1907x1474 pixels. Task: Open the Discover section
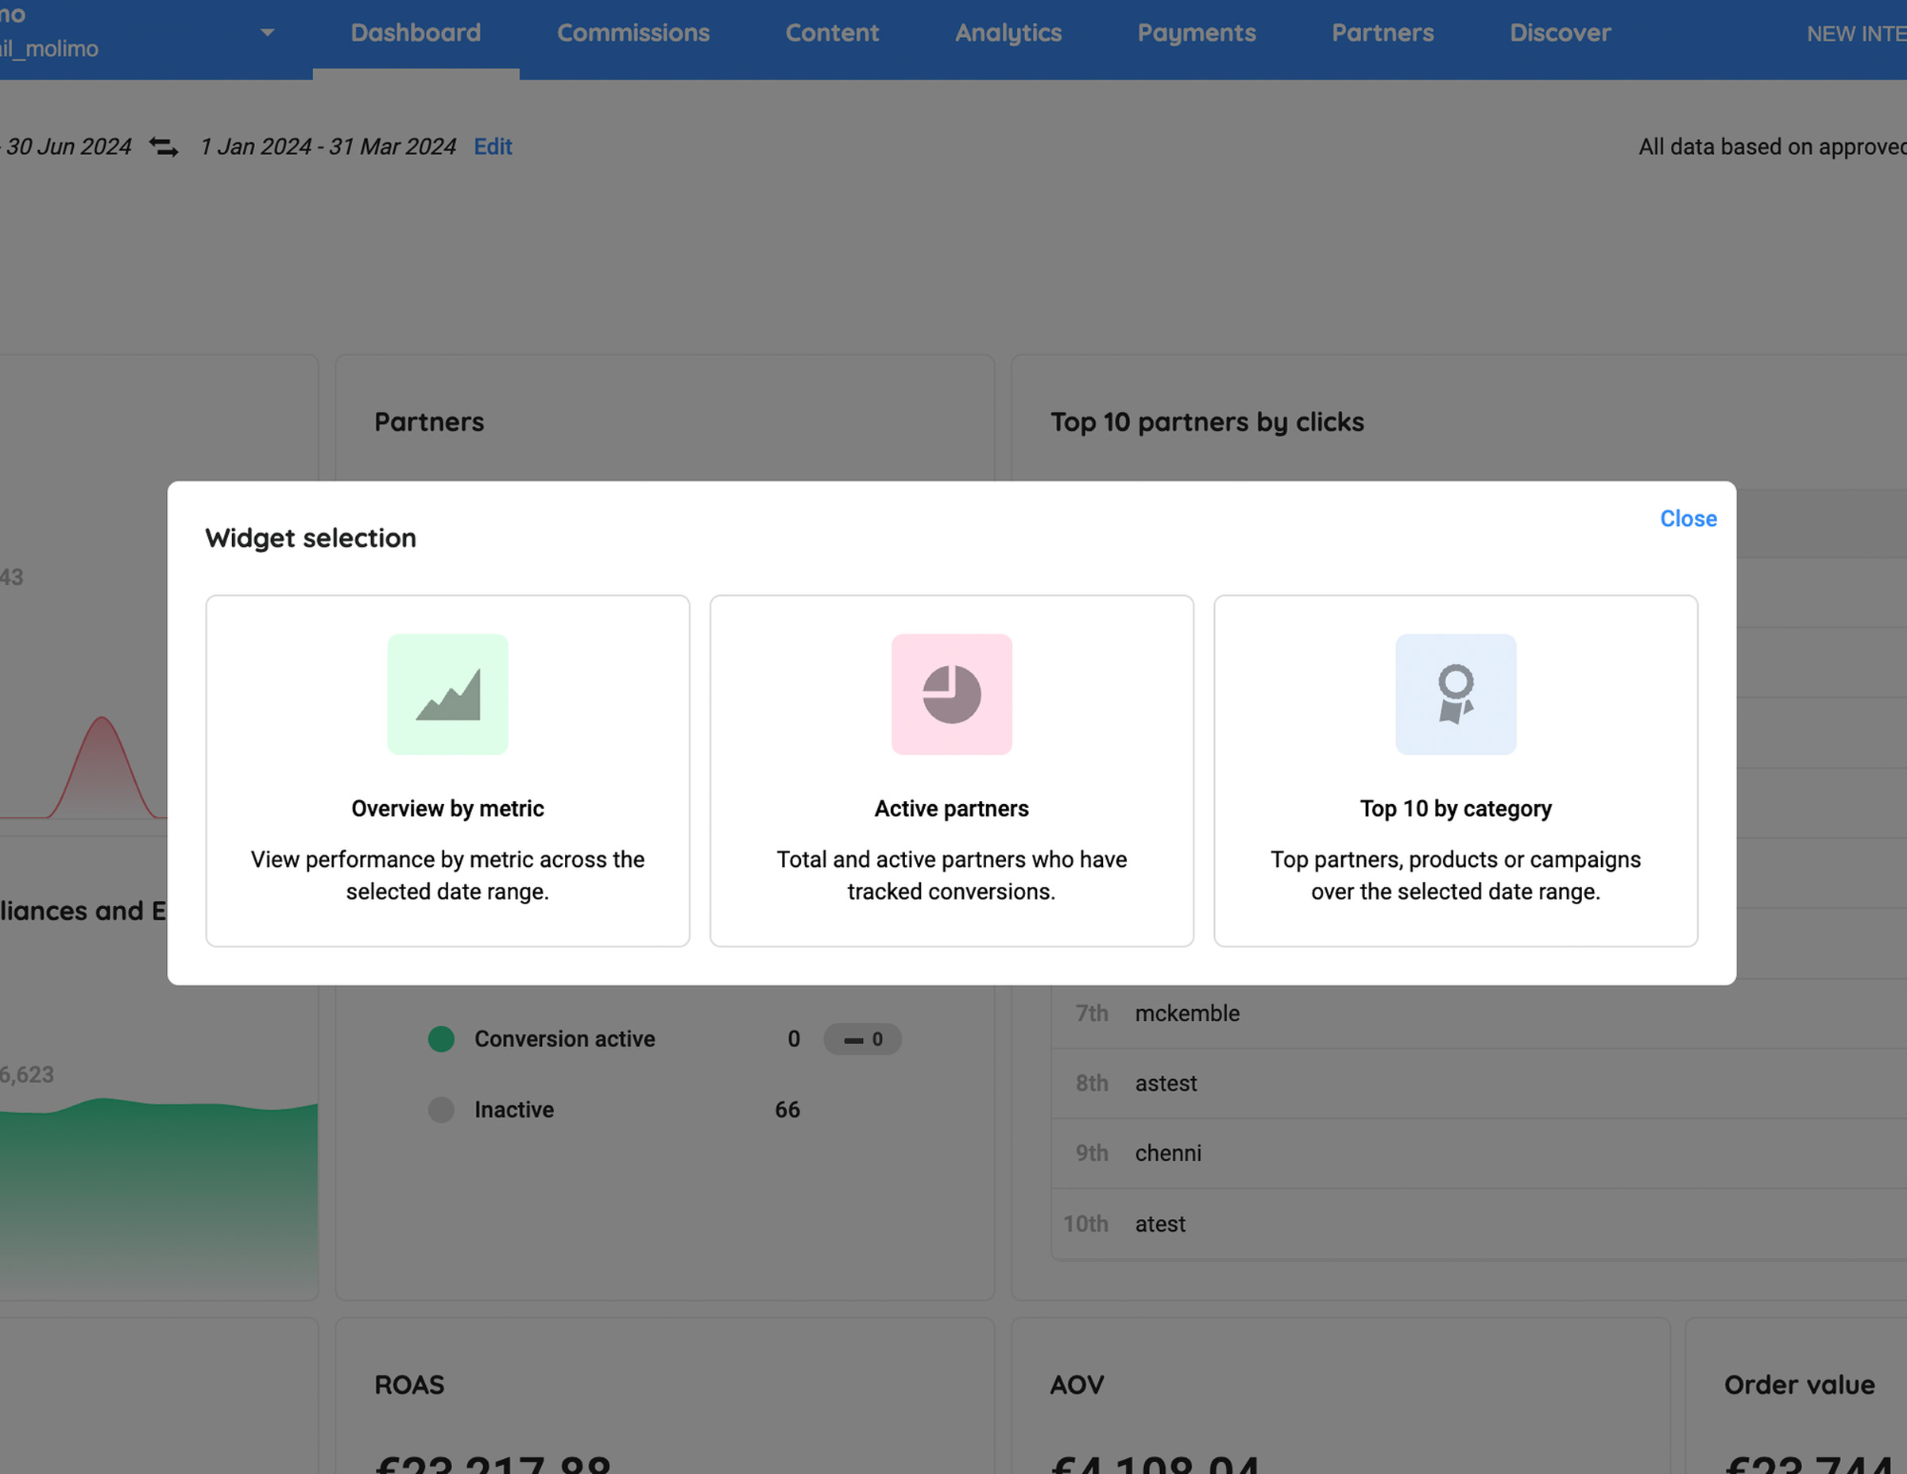1561,33
